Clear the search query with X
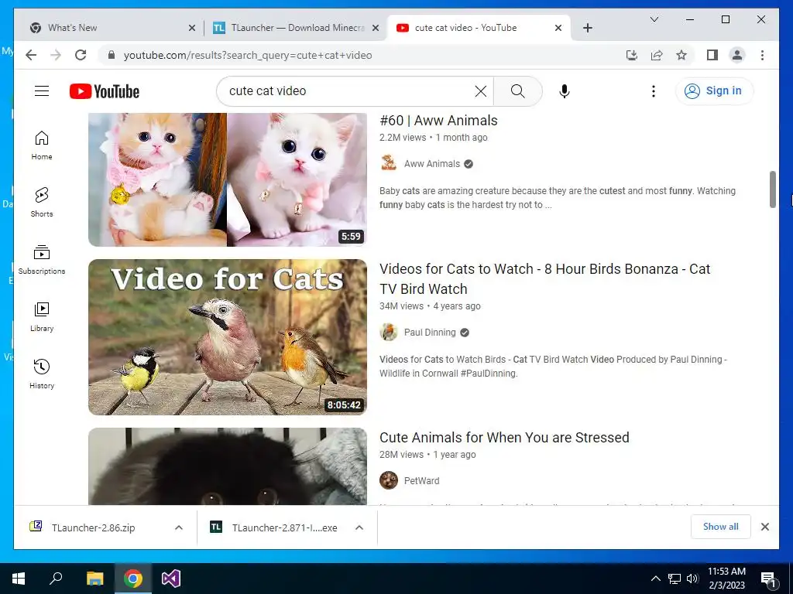793x594 pixels. 480,91
